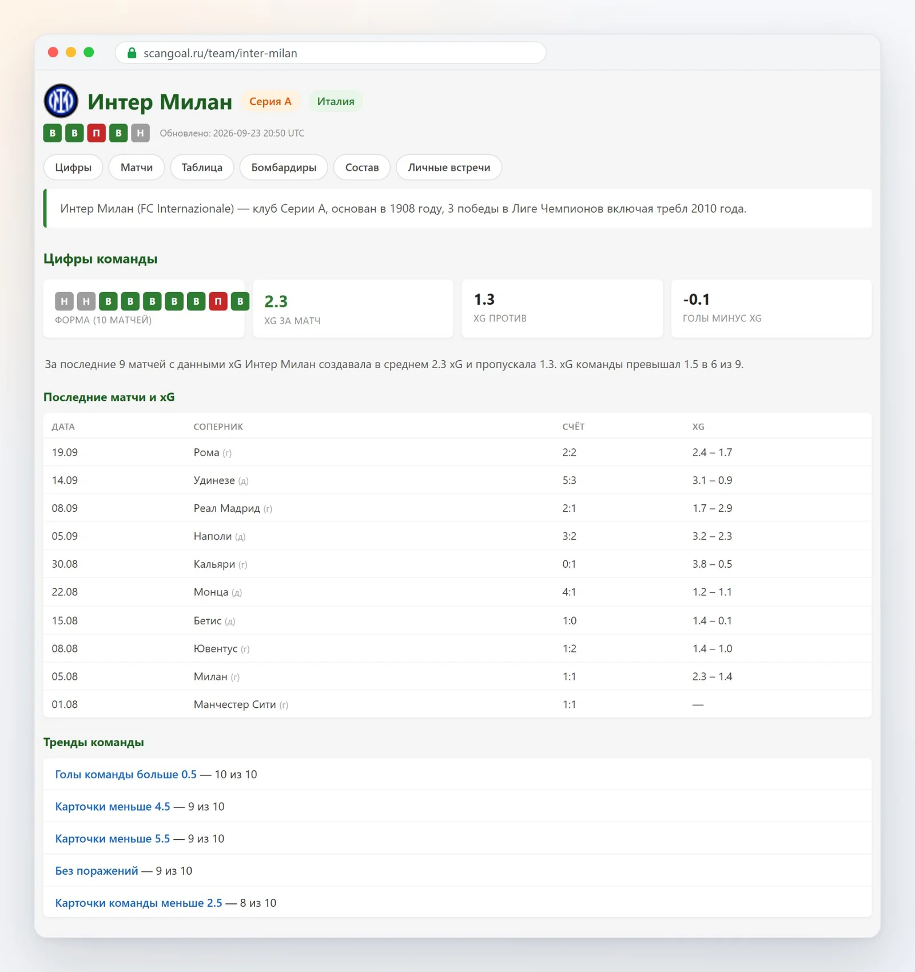The image size is (915, 972).
Task: Click the Тренды команды heading
Action: (x=94, y=743)
